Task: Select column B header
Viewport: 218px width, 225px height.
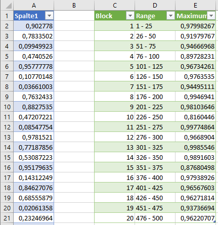Action: (74, 5)
